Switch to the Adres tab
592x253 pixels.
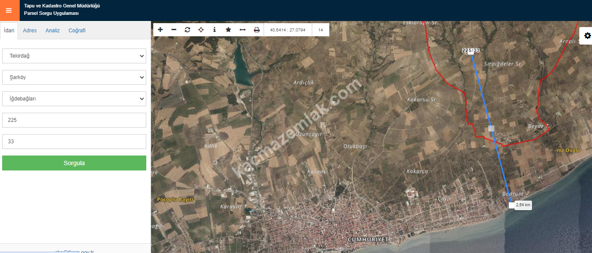[x=30, y=31]
